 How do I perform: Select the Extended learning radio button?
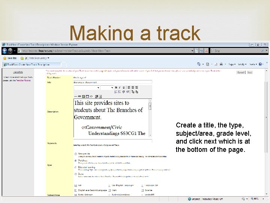point(76,167)
